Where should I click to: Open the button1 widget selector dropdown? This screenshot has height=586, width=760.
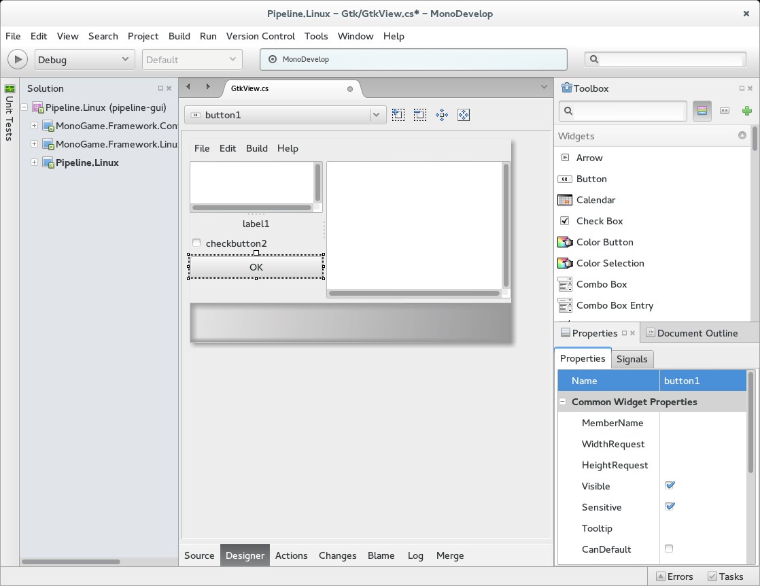point(376,115)
